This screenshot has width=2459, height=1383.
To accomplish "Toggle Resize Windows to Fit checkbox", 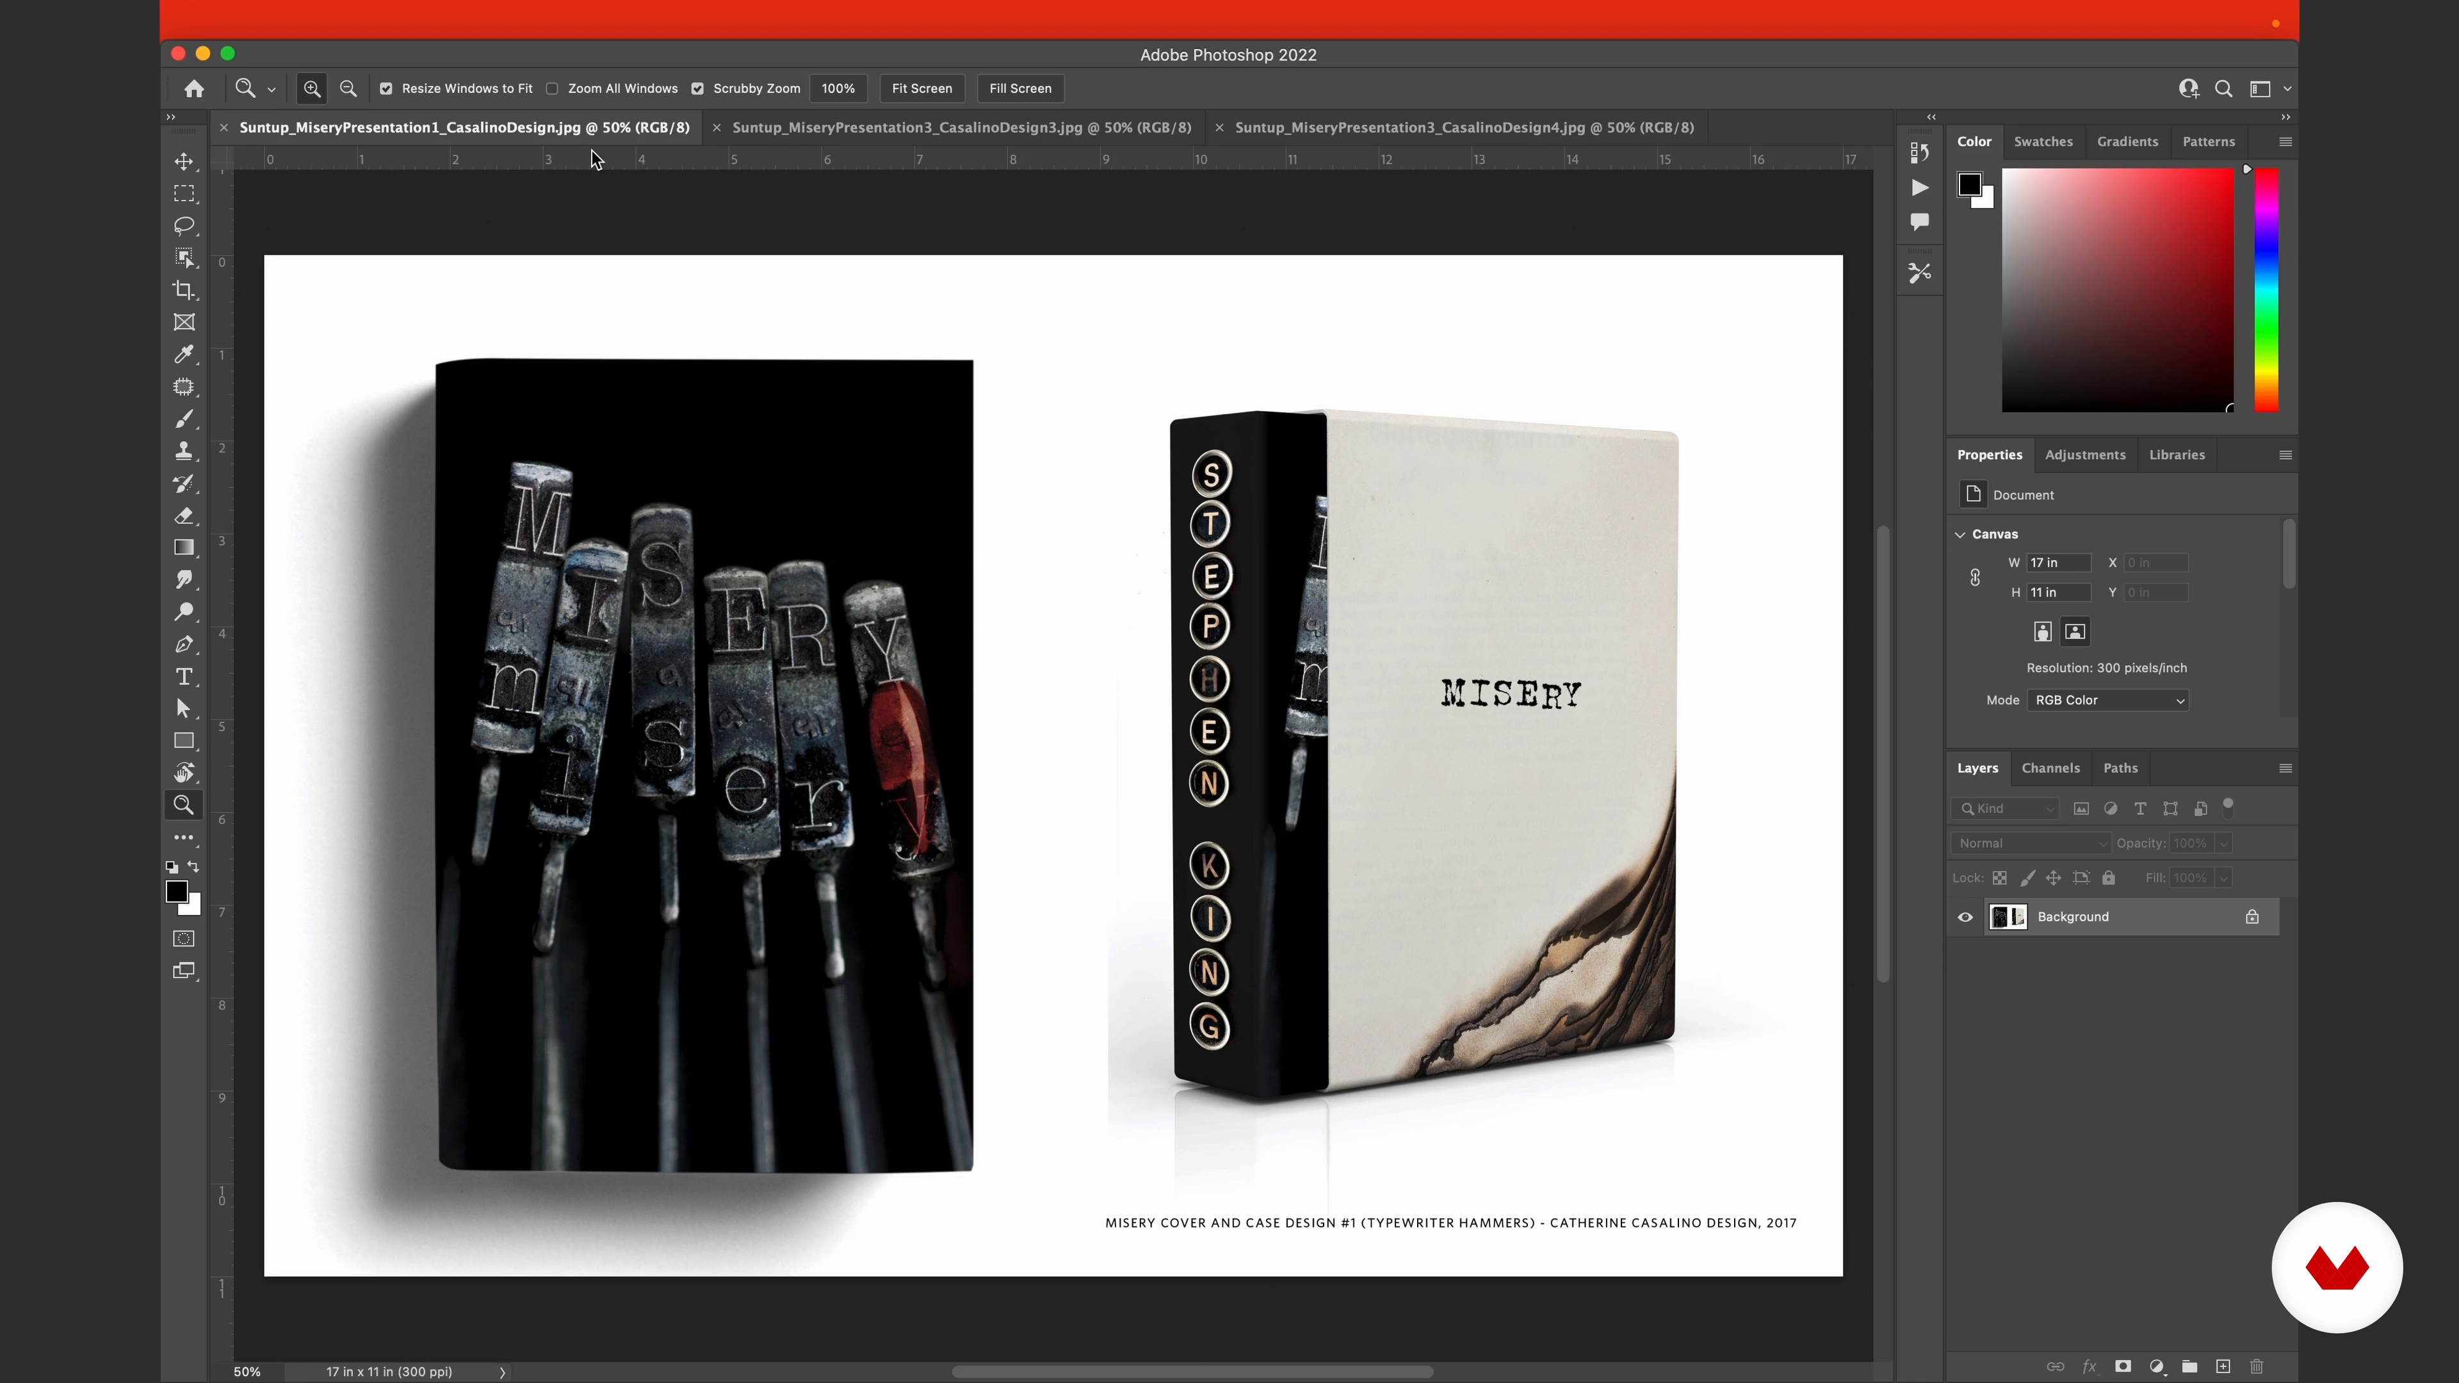I will pos(385,89).
